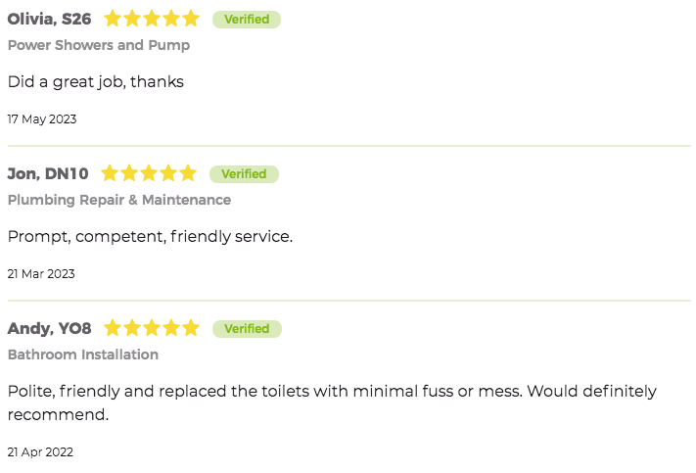Click the 21 Apr 2022 date

[40, 452]
